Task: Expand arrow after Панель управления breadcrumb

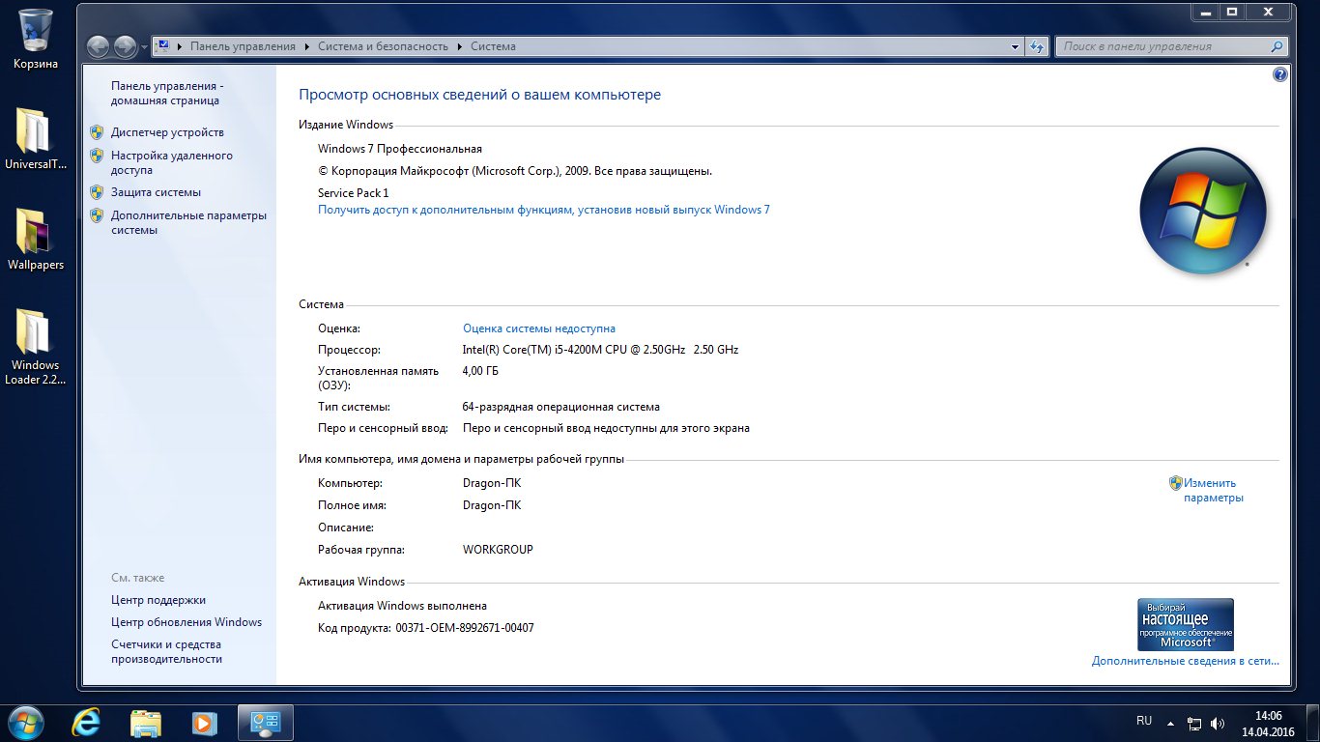Action: pos(307,46)
